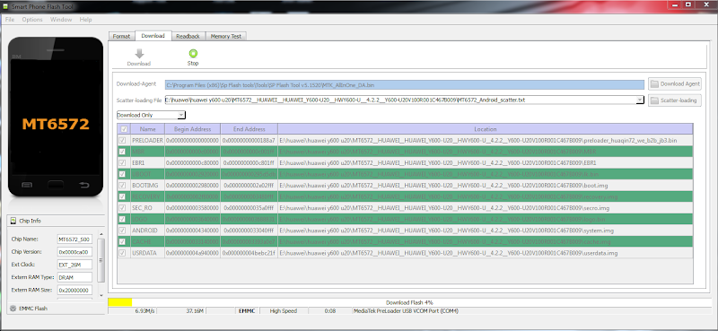Toggle the MBR row checkbox
The width and height of the screenshot is (718, 331).
122,152
